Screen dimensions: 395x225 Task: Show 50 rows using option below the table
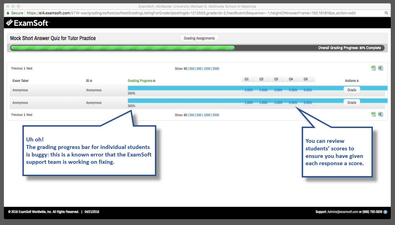pos(185,115)
